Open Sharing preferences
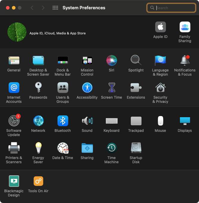199x203 pixels. pos(87,148)
